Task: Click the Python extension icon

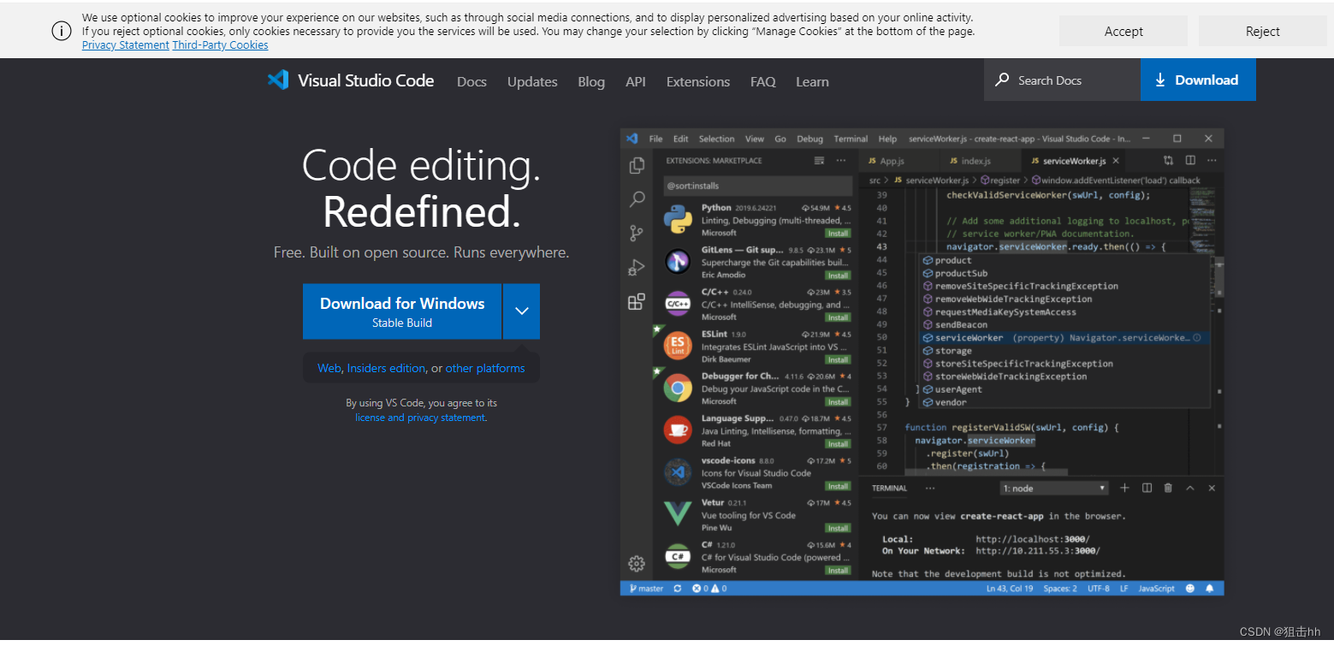Action: pos(678,220)
